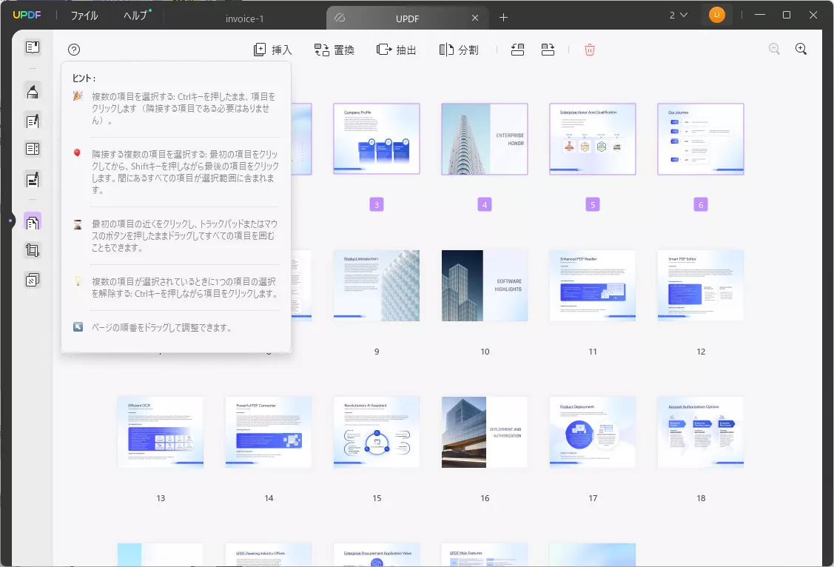Select page 18 Account Authorization Options thumbnail
This screenshot has width=834, height=567.
pyautogui.click(x=701, y=432)
